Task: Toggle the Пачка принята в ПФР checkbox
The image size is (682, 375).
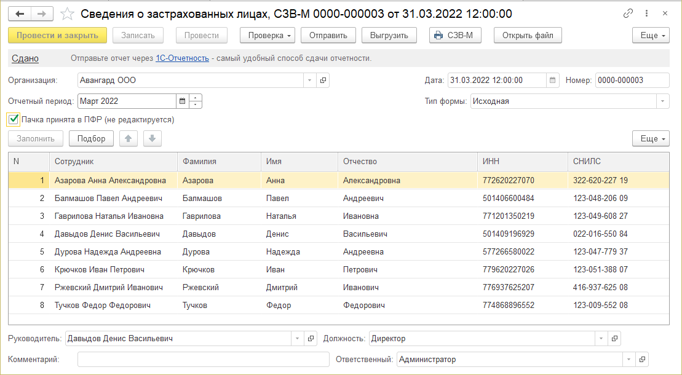Action: click(14, 120)
